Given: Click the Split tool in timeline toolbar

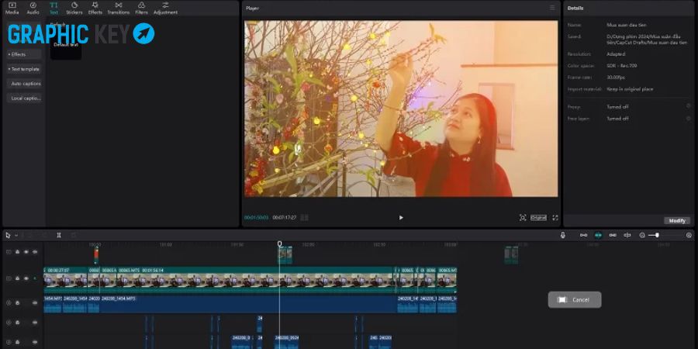Looking at the screenshot, I should coord(59,235).
